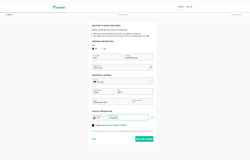Screen dimensions: 250x160
Task: Go to step 2. Identification
Action: click(x=123, y=15)
